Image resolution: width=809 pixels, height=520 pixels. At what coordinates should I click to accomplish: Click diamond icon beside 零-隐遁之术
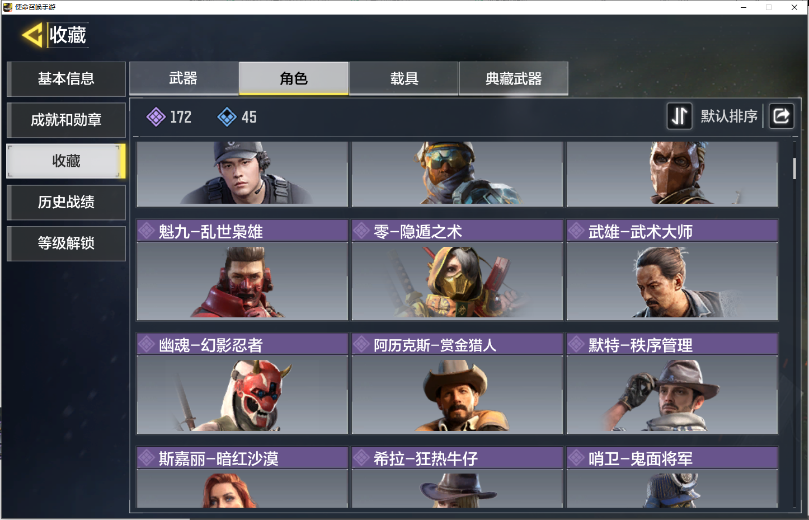pos(362,231)
